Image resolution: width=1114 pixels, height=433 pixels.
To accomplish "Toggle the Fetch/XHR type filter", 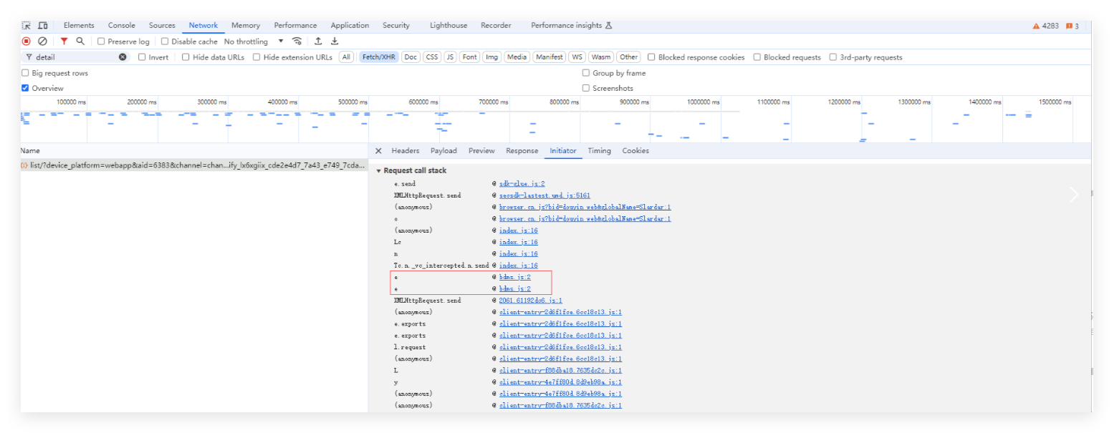I will (x=379, y=57).
